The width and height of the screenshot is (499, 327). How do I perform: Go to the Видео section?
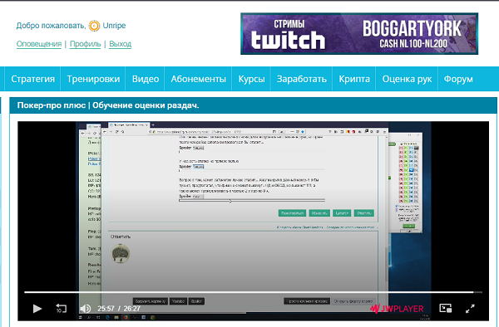point(146,79)
